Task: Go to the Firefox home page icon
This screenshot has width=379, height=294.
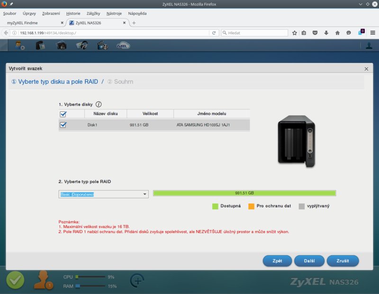Action: (337, 33)
